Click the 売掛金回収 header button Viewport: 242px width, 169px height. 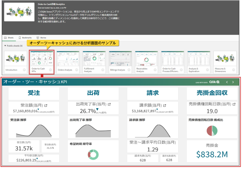click(212, 93)
